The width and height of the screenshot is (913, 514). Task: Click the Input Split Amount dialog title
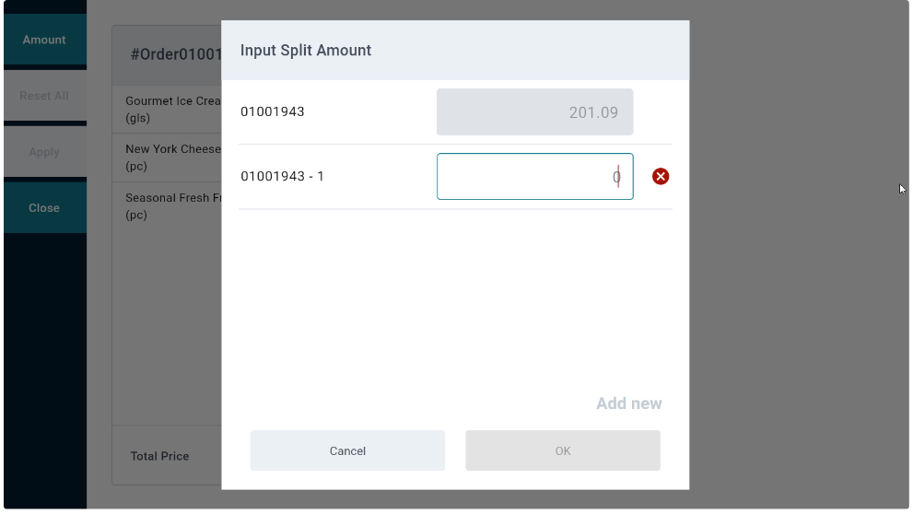306,51
